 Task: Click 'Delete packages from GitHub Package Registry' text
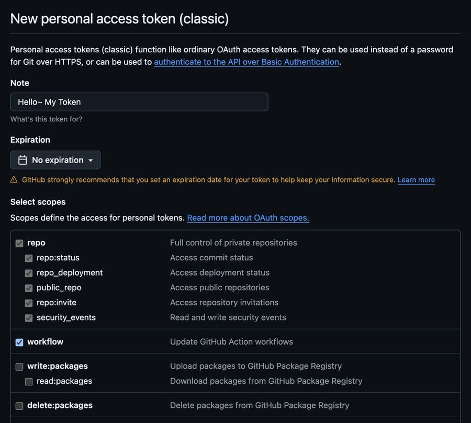(260, 405)
